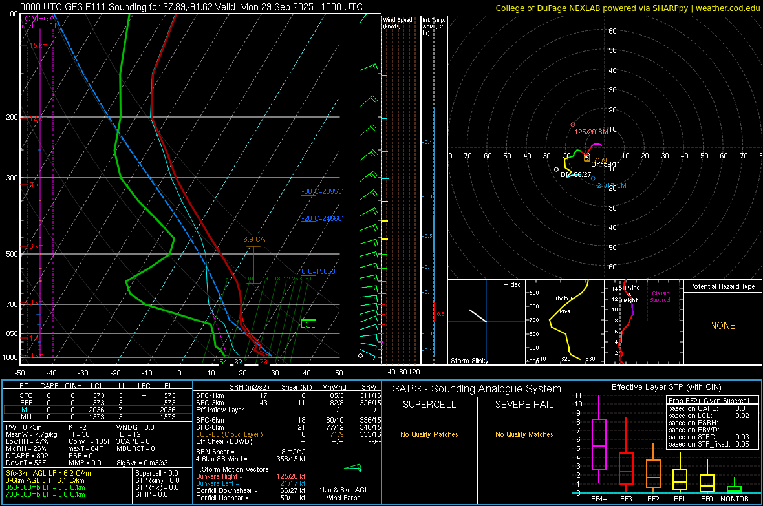Image resolution: width=763 pixels, height=506 pixels.
Task: Click the 'Theta-E' panel label
Action: click(x=564, y=299)
